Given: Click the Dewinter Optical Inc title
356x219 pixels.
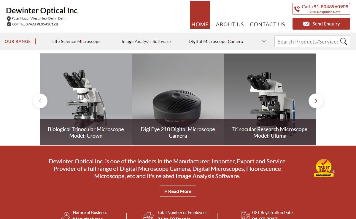Looking at the screenshot, I should (x=42, y=11).
